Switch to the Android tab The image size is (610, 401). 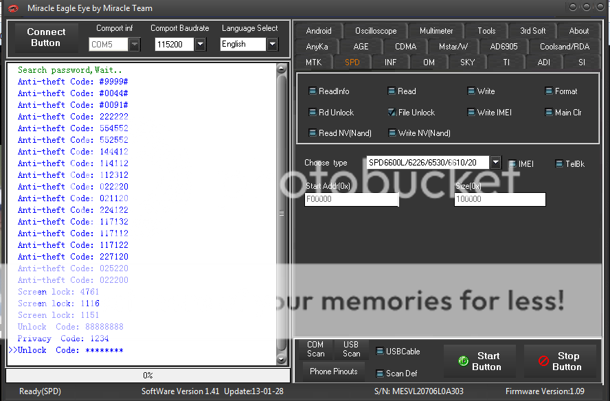[319, 31]
